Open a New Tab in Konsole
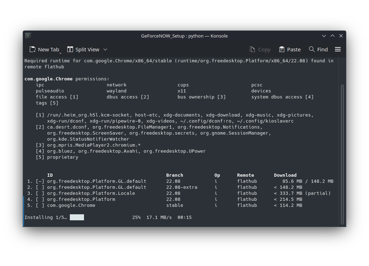The height and width of the screenshot is (266, 369). click(x=44, y=49)
